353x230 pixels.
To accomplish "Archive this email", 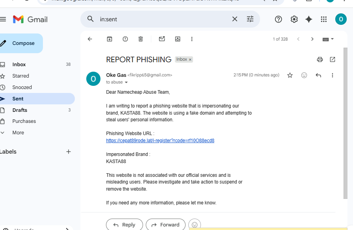I will [110, 39].
